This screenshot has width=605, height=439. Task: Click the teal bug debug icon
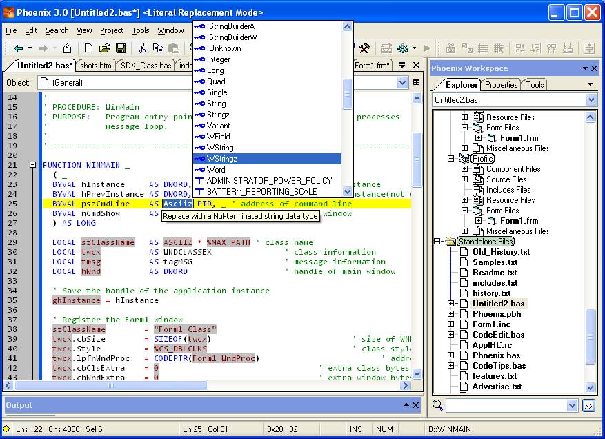point(403,48)
